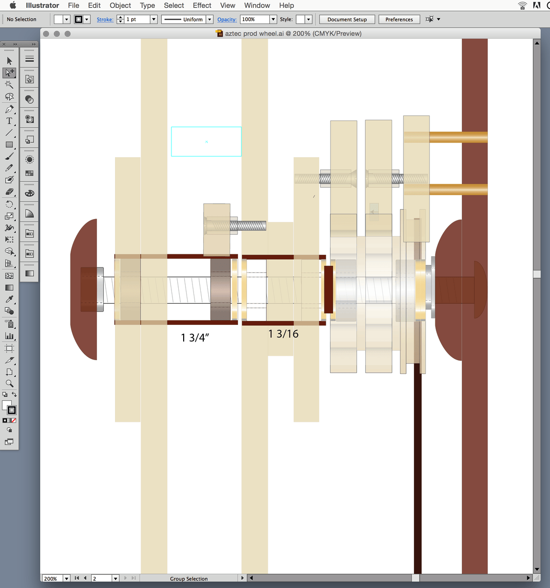Open the Effect menu
This screenshot has width=550, height=588.
[202, 5]
